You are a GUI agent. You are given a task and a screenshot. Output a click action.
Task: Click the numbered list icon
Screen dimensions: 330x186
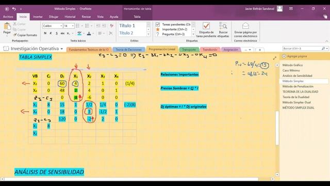tap(87, 26)
